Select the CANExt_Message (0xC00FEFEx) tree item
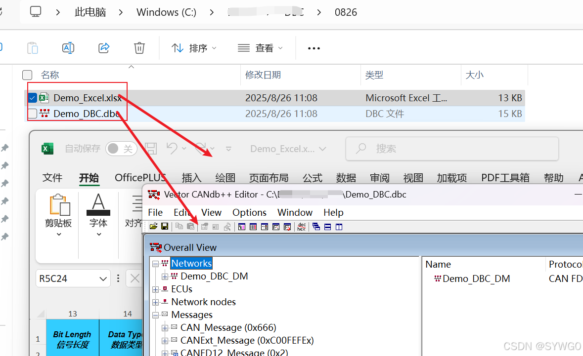Image resolution: width=583 pixels, height=356 pixels. (x=247, y=340)
